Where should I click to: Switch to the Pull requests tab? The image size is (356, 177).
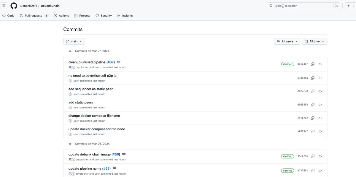(x=34, y=16)
